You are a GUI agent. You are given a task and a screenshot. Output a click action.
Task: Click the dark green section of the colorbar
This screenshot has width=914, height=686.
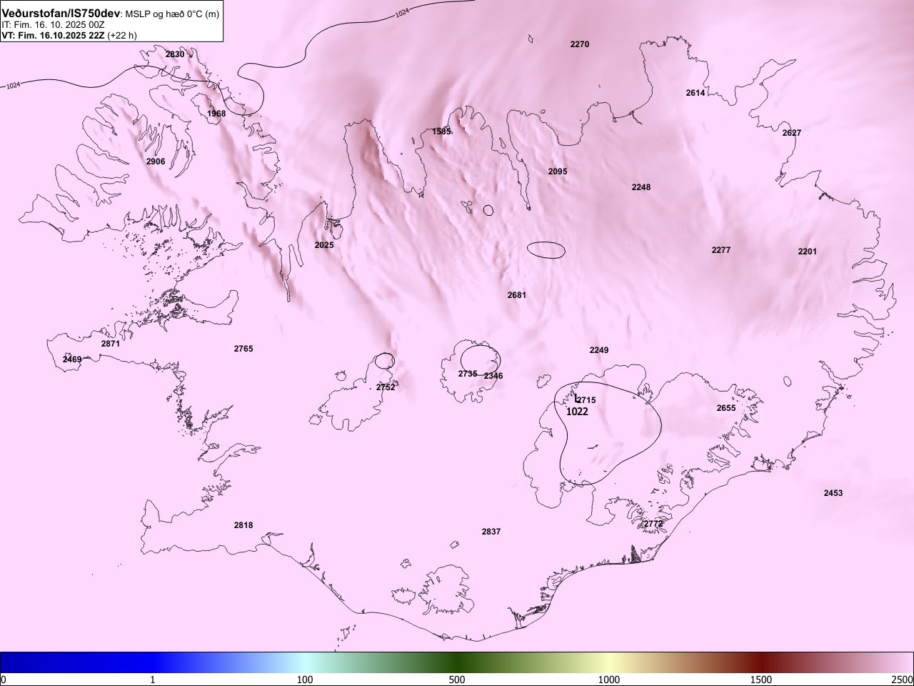pyautogui.click(x=457, y=662)
